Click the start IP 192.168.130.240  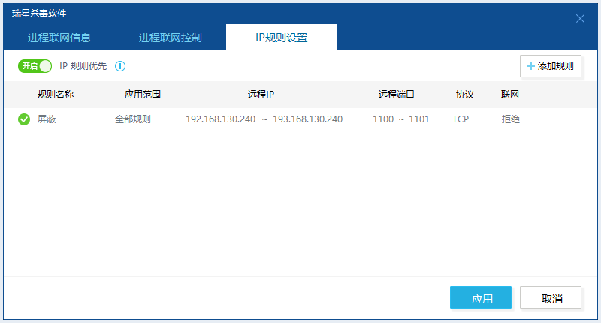click(x=220, y=119)
